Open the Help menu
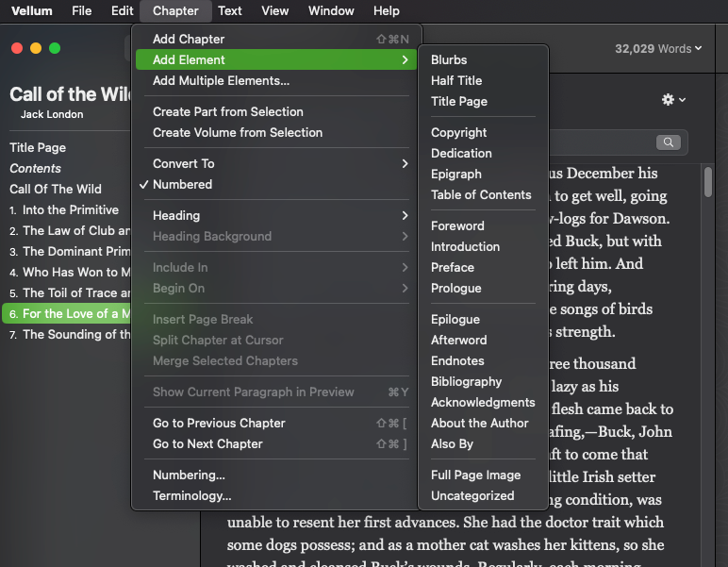Viewport: 728px width, 567px height. [387, 10]
